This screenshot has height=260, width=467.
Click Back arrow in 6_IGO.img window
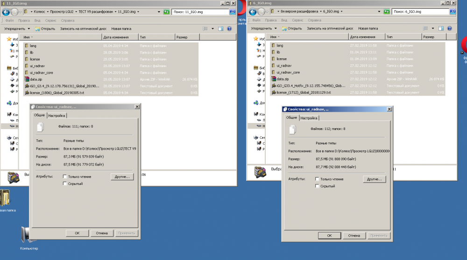253,12
